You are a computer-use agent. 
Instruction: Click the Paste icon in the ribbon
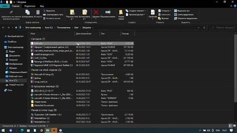pos(38,12)
